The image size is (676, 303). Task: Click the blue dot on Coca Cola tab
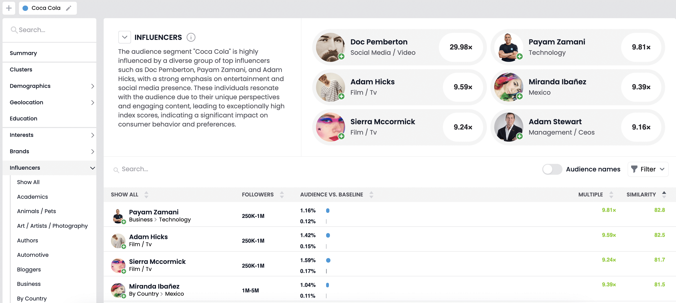(x=26, y=8)
